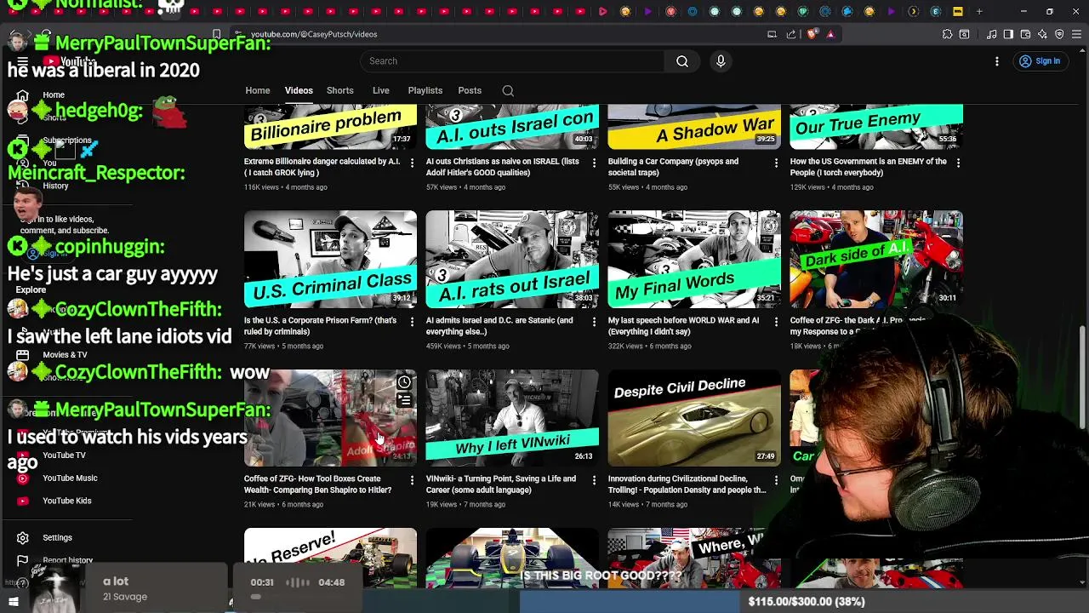Open the 'U.S. Criminal Class' video thumbnail
Image resolution: width=1089 pixels, height=613 pixels.
[330, 259]
